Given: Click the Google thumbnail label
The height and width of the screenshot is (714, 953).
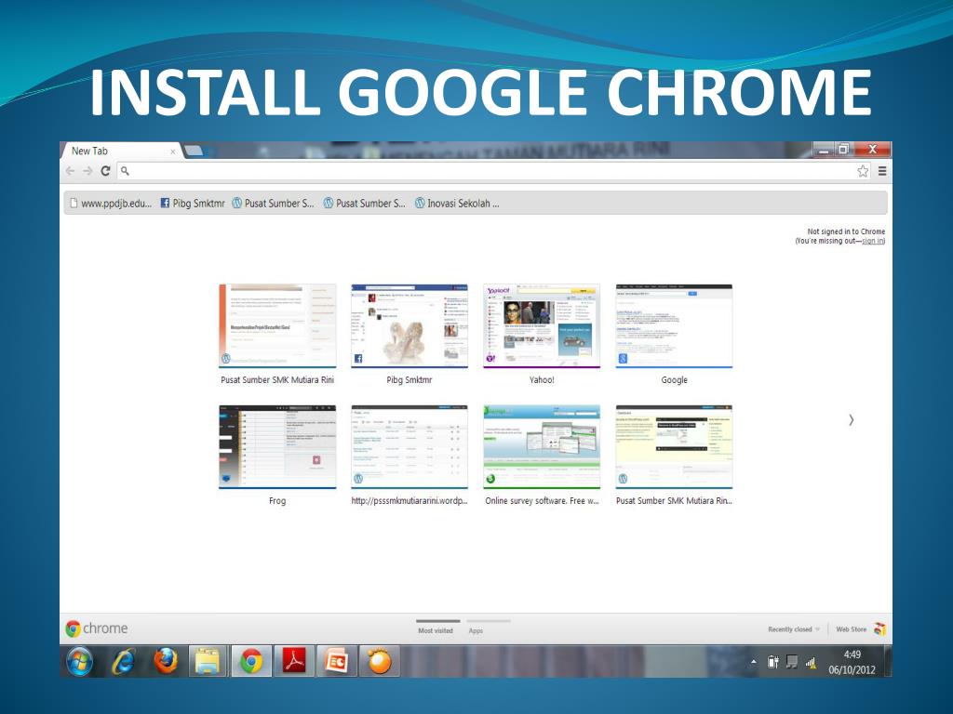Looking at the screenshot, I should [674, 380].
